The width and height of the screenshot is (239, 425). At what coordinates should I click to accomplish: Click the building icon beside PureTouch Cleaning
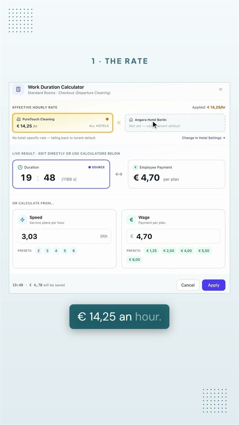tap(19, 119)
